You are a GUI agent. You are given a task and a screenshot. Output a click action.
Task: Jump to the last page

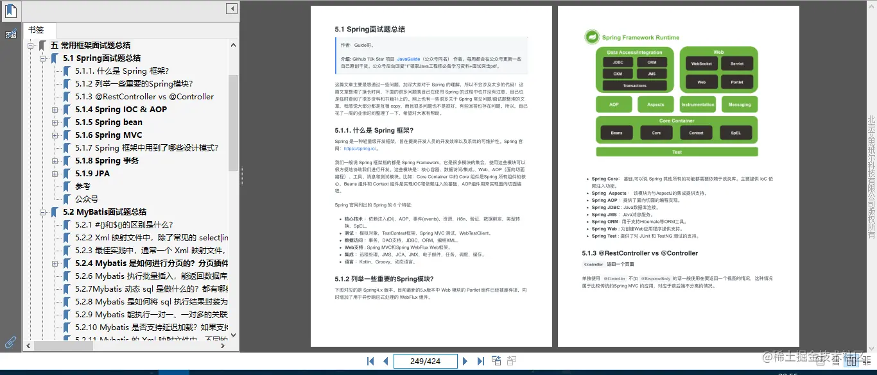pos(480,361)
